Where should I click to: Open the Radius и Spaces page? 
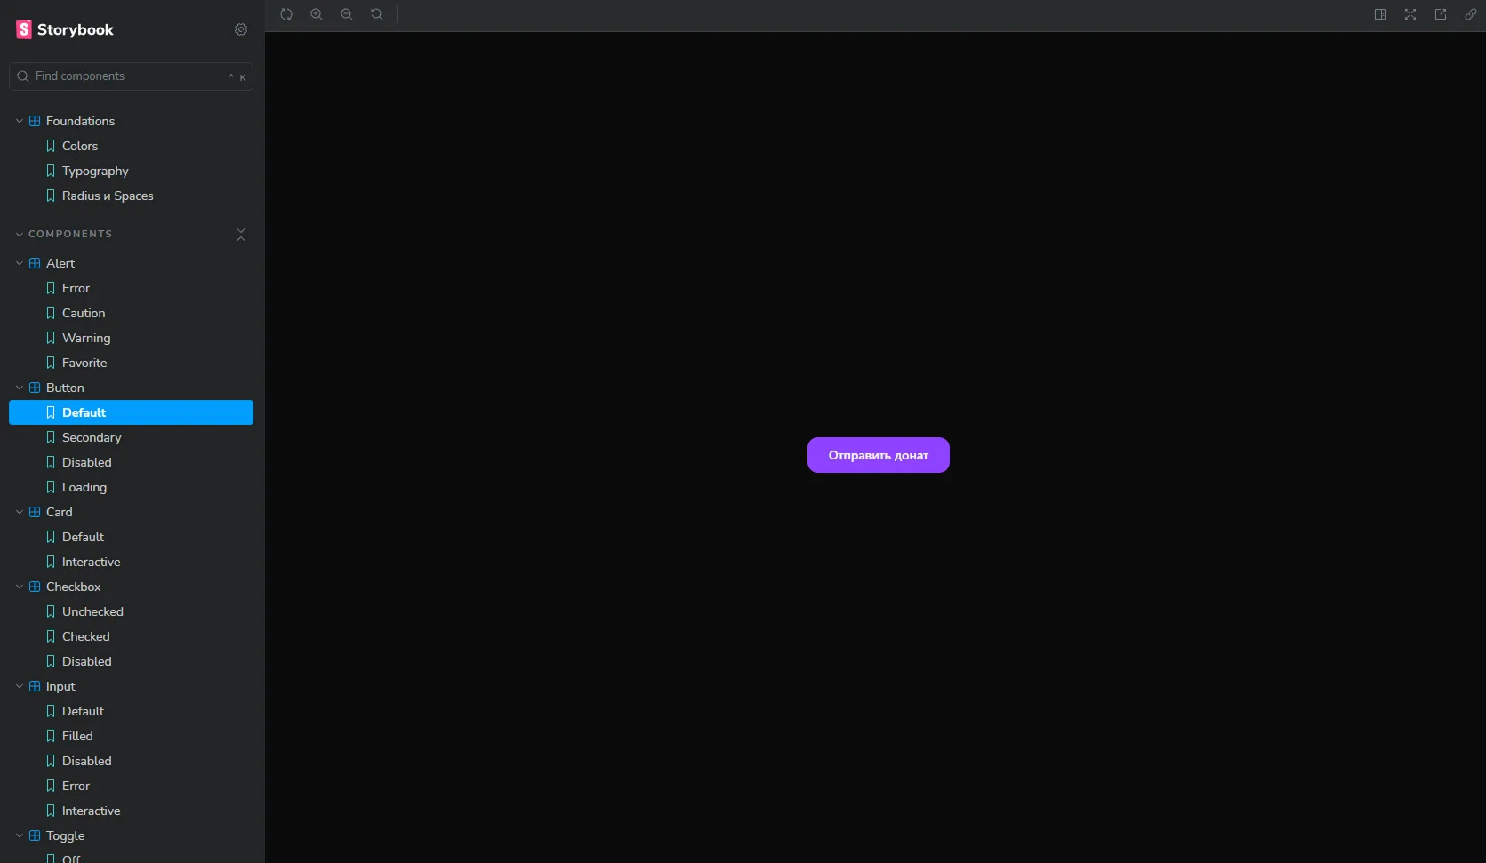132,196
